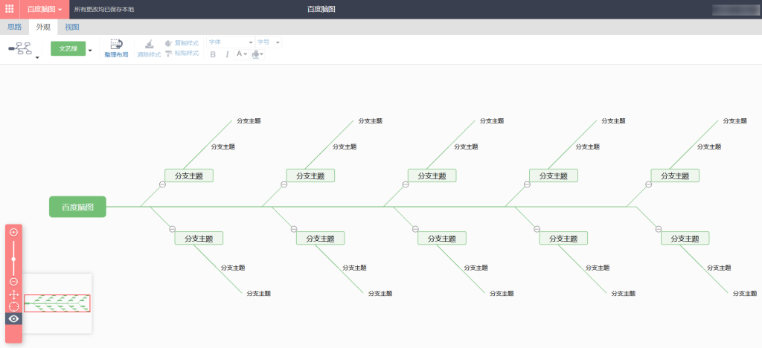Open the structure template dropdown arrow
762x348 pixels.
point(37,58)
